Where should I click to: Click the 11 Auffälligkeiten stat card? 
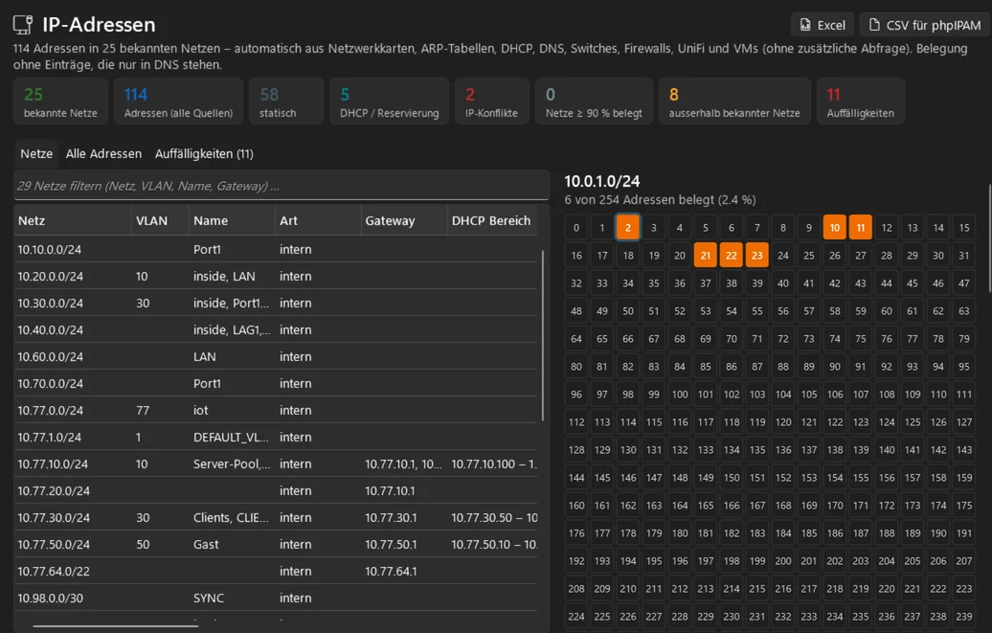(x=861, y=102)
